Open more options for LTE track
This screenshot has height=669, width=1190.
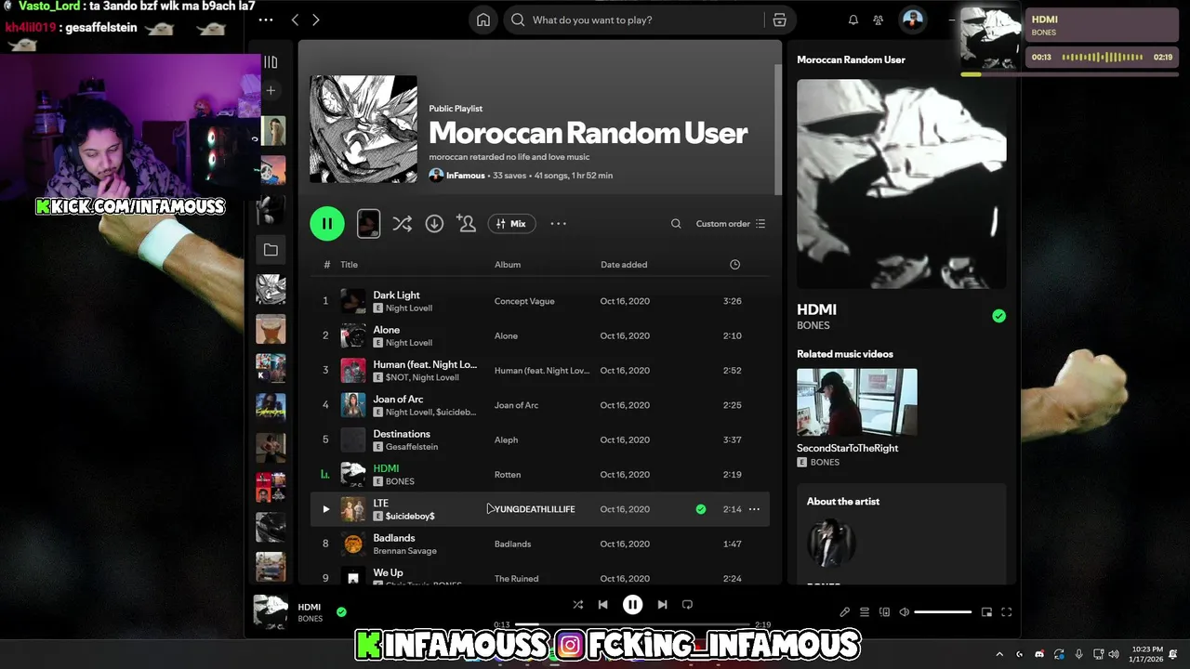coord(754,509)
